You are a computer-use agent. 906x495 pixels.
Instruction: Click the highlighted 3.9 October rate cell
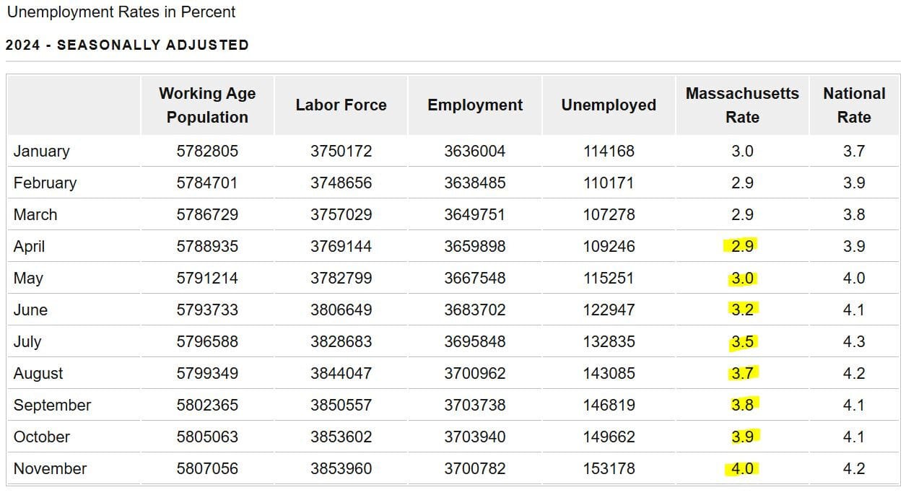(x=742, y=437)
